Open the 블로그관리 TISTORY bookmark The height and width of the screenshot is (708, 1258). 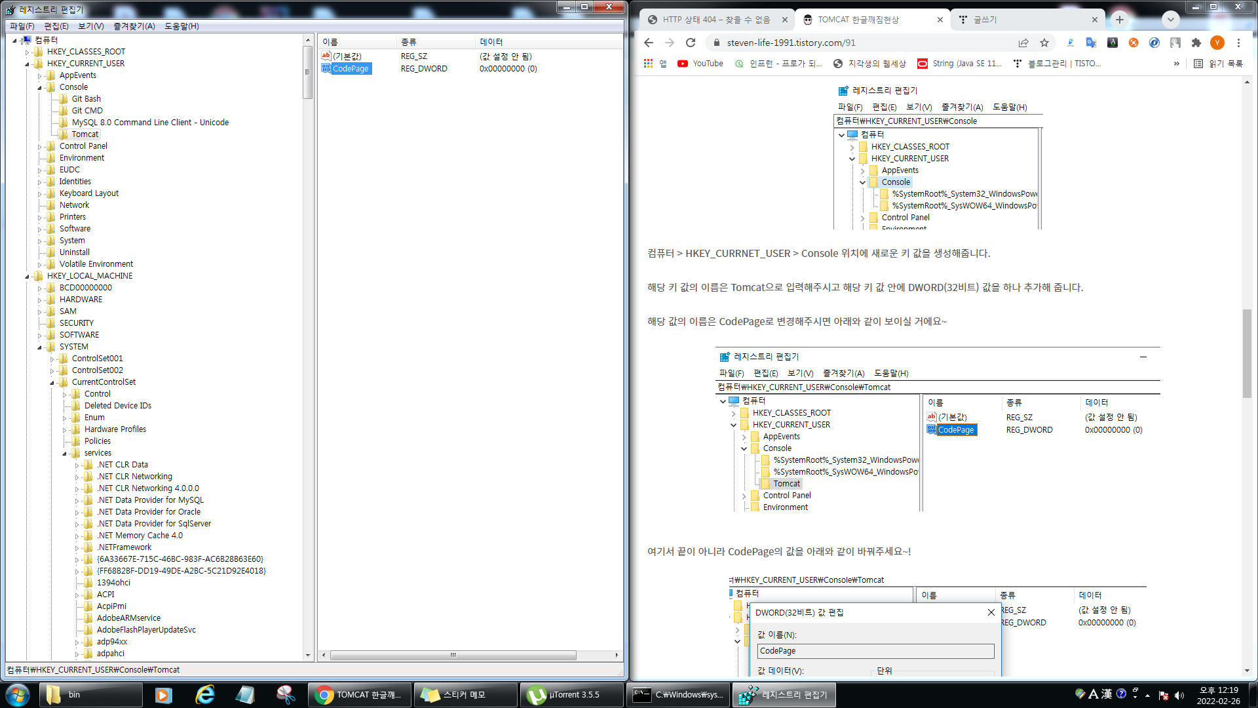point(1057,64)
